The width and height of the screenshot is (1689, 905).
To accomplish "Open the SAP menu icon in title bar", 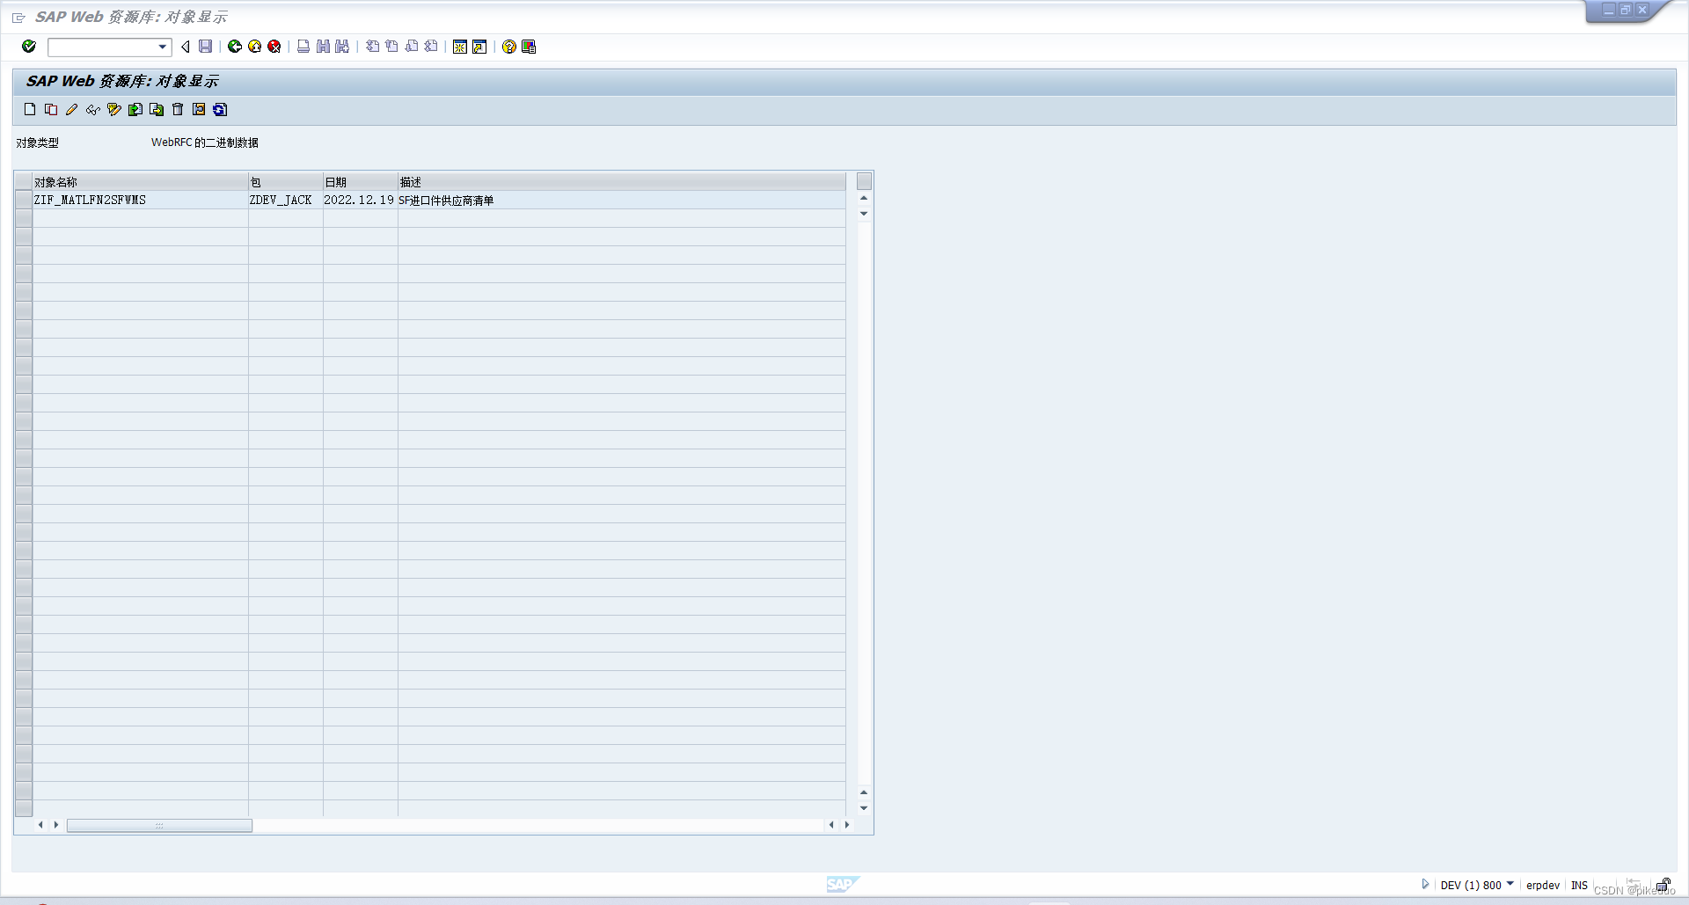I will tap(18, 18).
